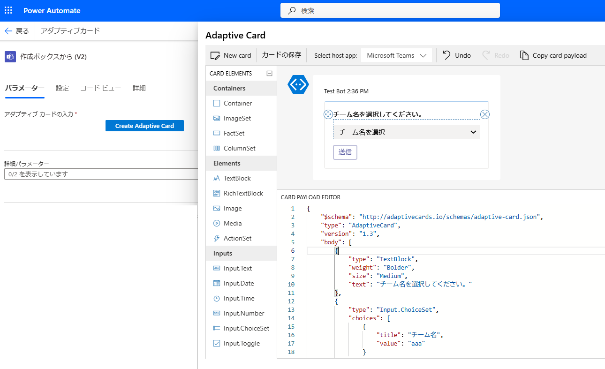The image size is (605, 369).
Task: Open the Select host app dropdown
Action: click(x=396, y=55)
